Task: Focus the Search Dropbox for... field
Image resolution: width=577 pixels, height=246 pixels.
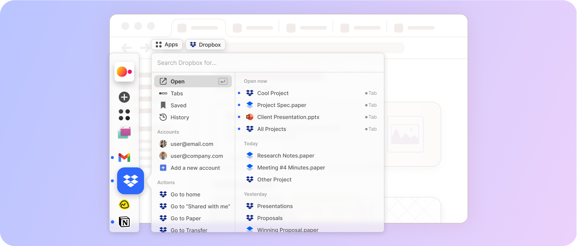Action: pyautogui.click(x=268, y=63)
